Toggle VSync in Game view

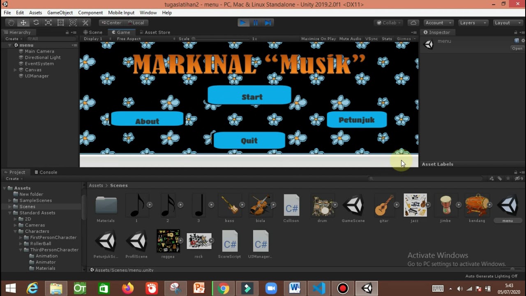click(x=371, y=39)
